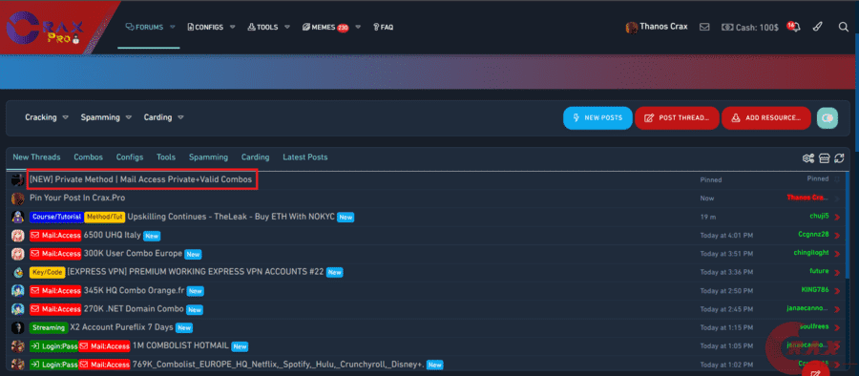The height and width of the screenshot is (376, 859).
Task: Click the Crax Pro logo
Action: [45, 28]
